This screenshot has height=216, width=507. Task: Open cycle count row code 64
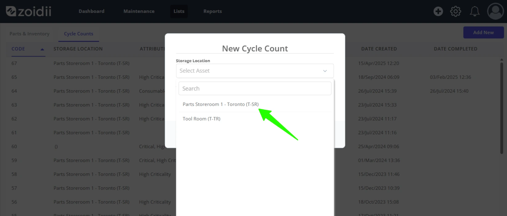14,91
